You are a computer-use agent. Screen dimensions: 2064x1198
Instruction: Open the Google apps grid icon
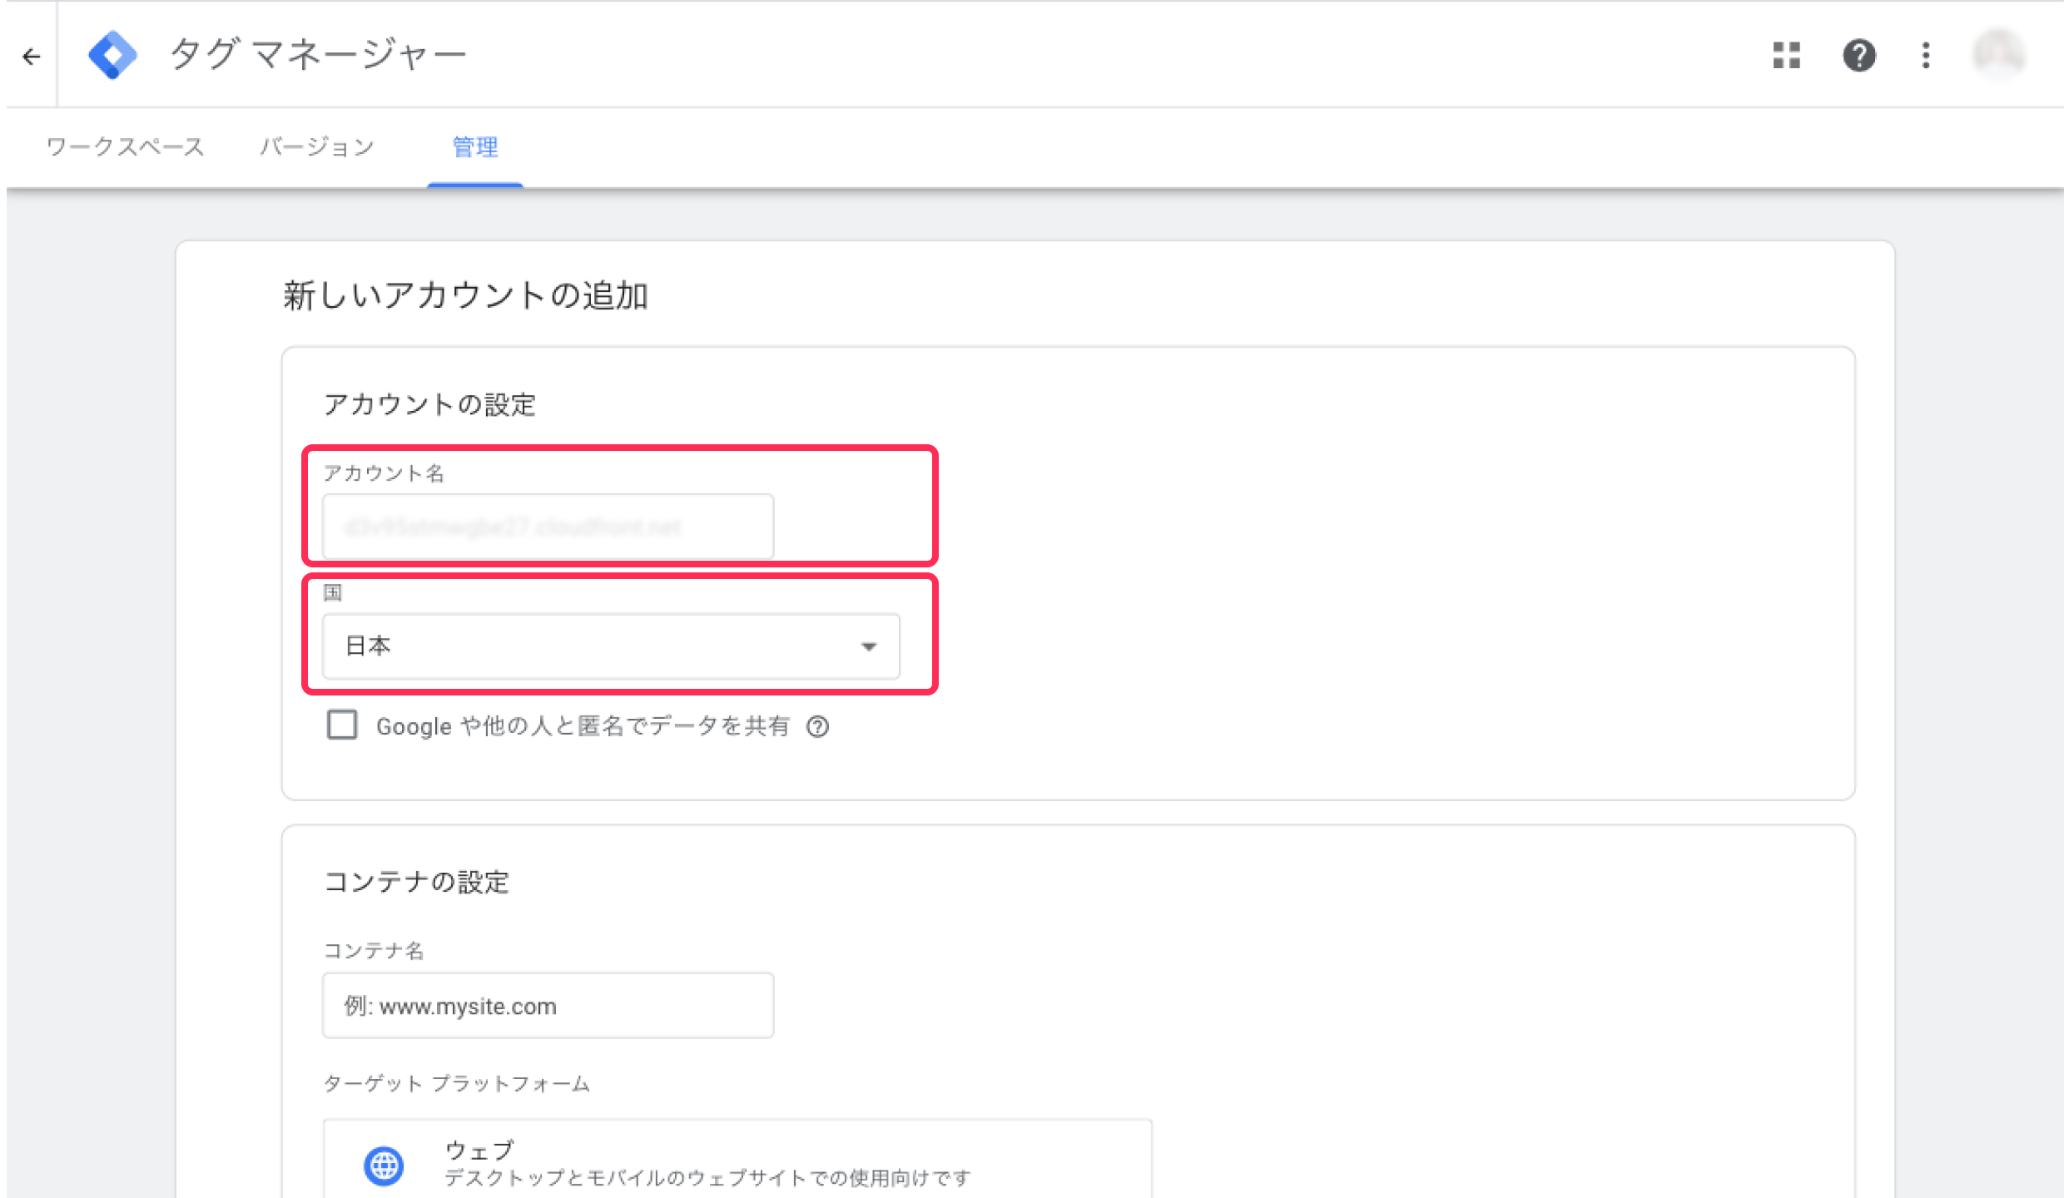click(x=1786, y=56)
